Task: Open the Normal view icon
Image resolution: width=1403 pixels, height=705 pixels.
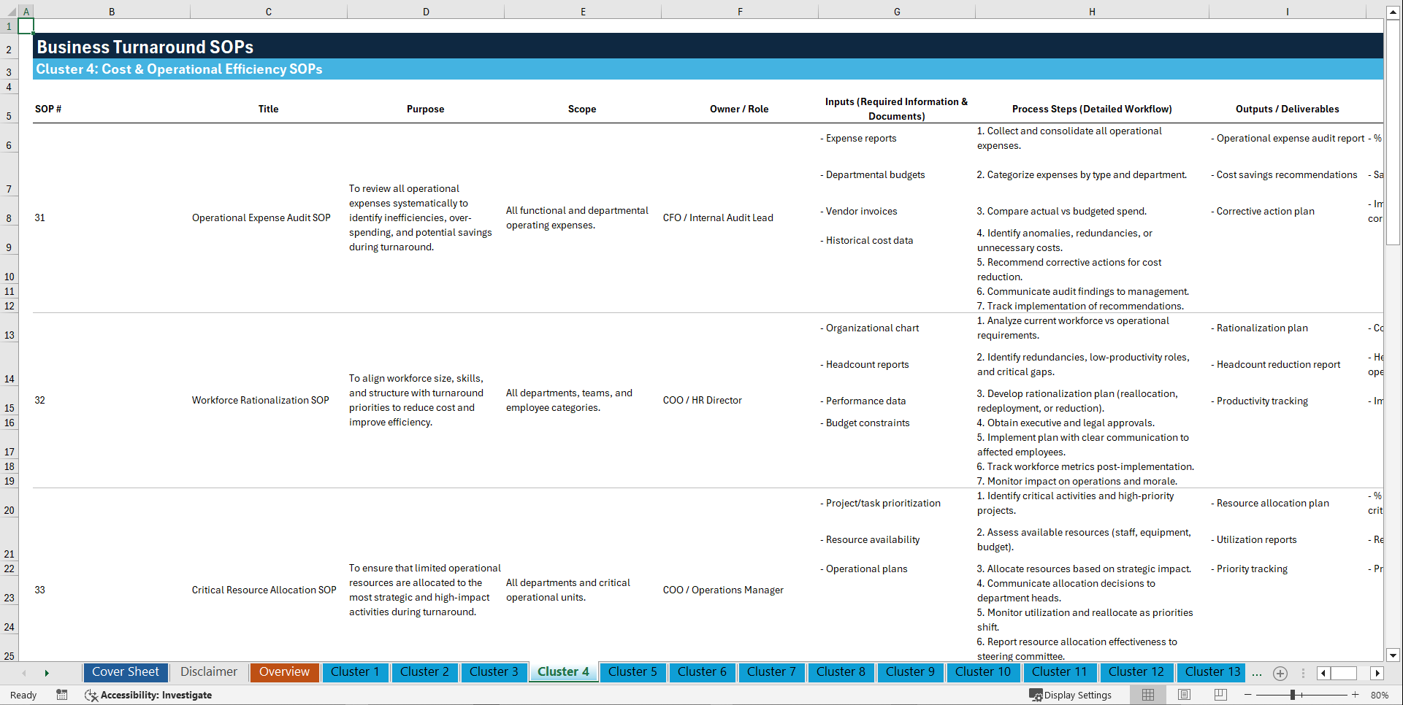Action: tap(1147, 695)
